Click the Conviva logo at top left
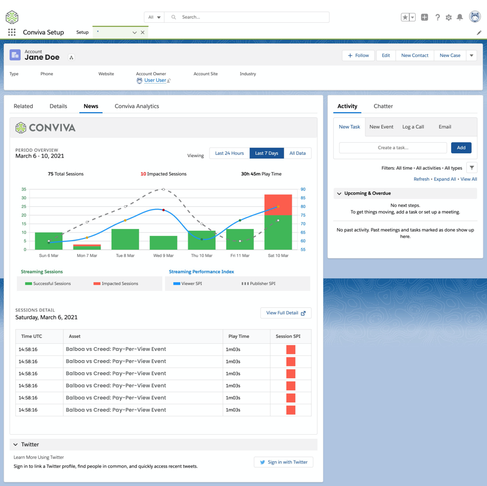The image size is (487, 486). click(12, 17)
